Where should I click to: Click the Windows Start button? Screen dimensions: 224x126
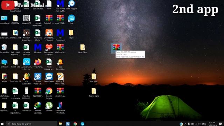(2, 124)
